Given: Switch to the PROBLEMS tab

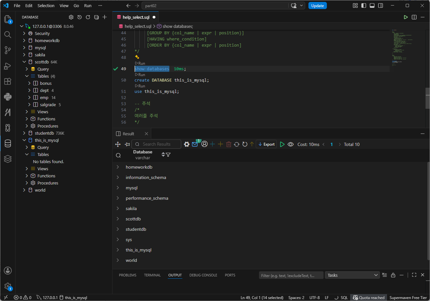Looking at the screenshot, I should click(x=128, y=275).
